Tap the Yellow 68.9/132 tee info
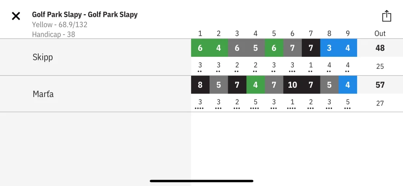Viewport: 403px width, 186px height. click(x=60, y=25)
